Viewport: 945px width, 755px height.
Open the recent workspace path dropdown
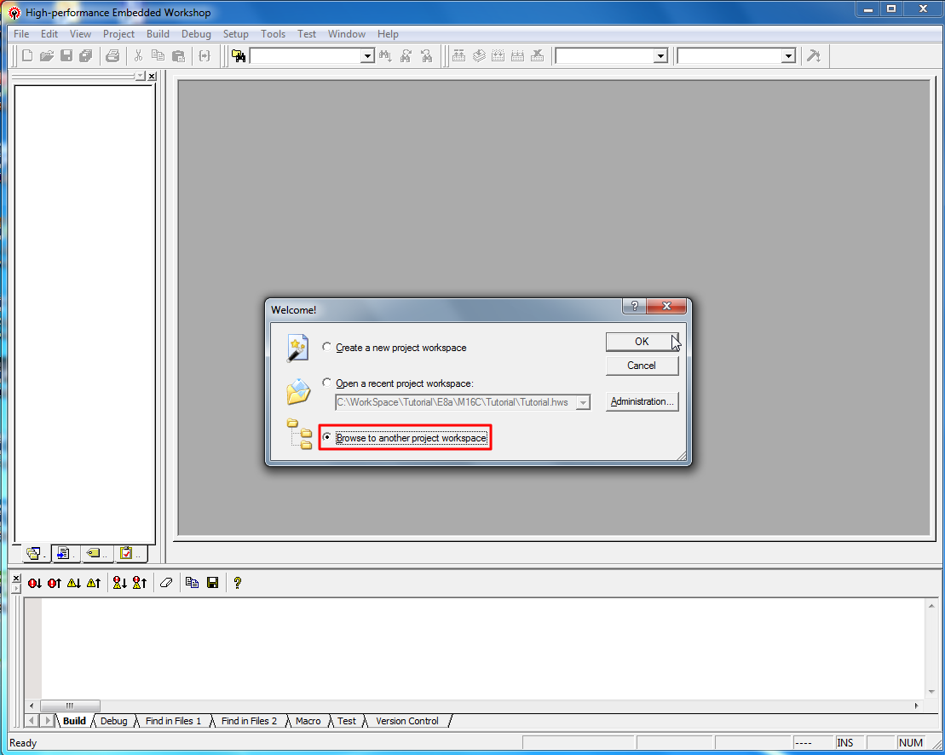(x=583, y=402)
